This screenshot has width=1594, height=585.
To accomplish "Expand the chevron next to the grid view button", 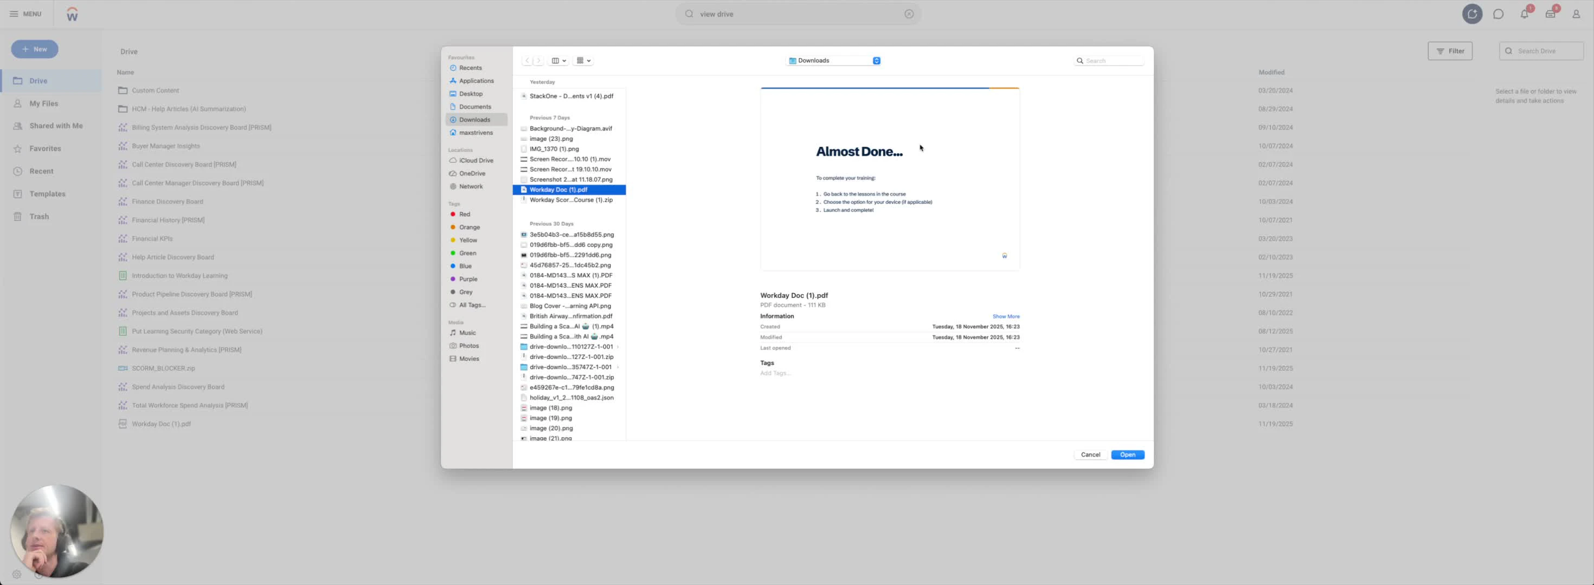I will tap(589, 60).
